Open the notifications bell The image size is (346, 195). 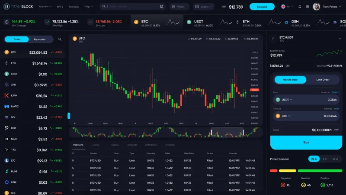tap(300, 7)
